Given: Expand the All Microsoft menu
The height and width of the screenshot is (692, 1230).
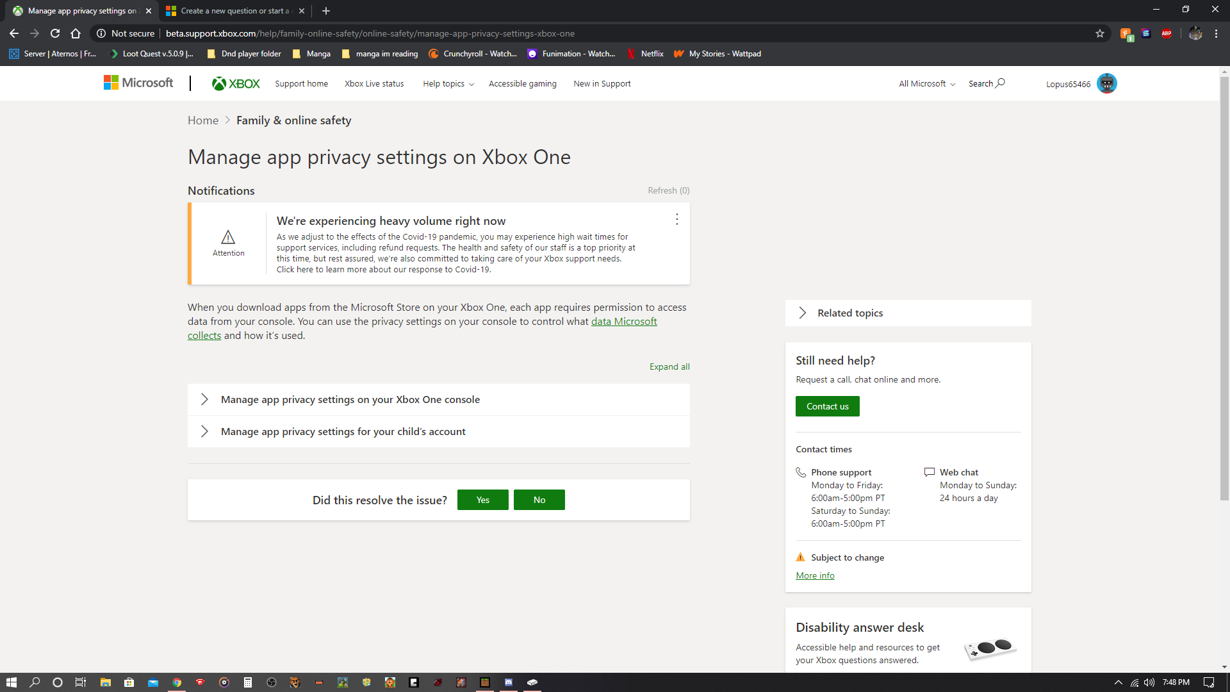Looking at the screenshot, I should 927,84.
